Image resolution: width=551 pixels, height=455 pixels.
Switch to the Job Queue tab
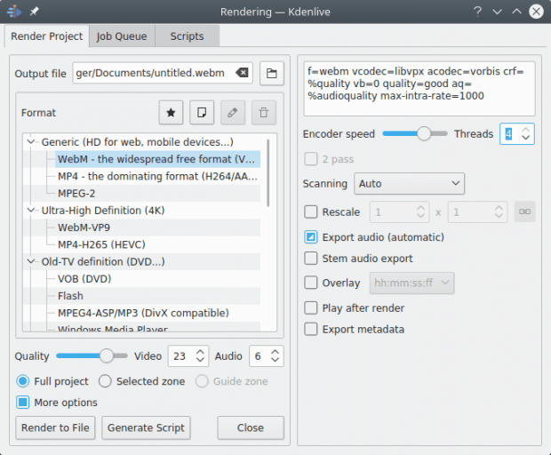coord(122,36)
